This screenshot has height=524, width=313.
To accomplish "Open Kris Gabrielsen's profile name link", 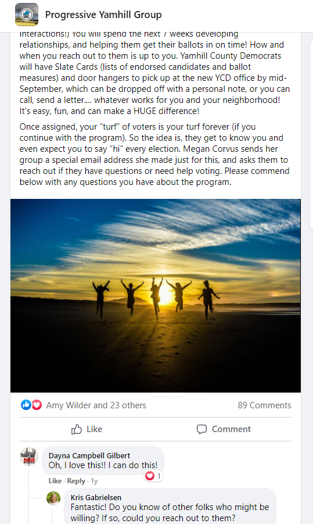I will [96, 497].
